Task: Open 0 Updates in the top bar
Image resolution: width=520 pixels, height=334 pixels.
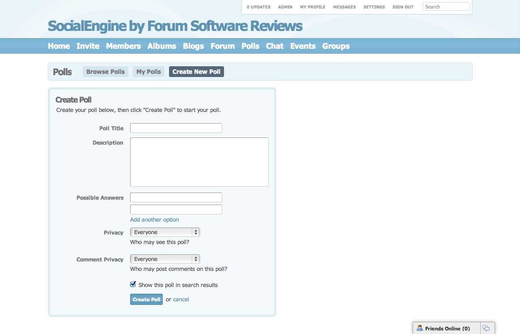Action: coord(258,7)
